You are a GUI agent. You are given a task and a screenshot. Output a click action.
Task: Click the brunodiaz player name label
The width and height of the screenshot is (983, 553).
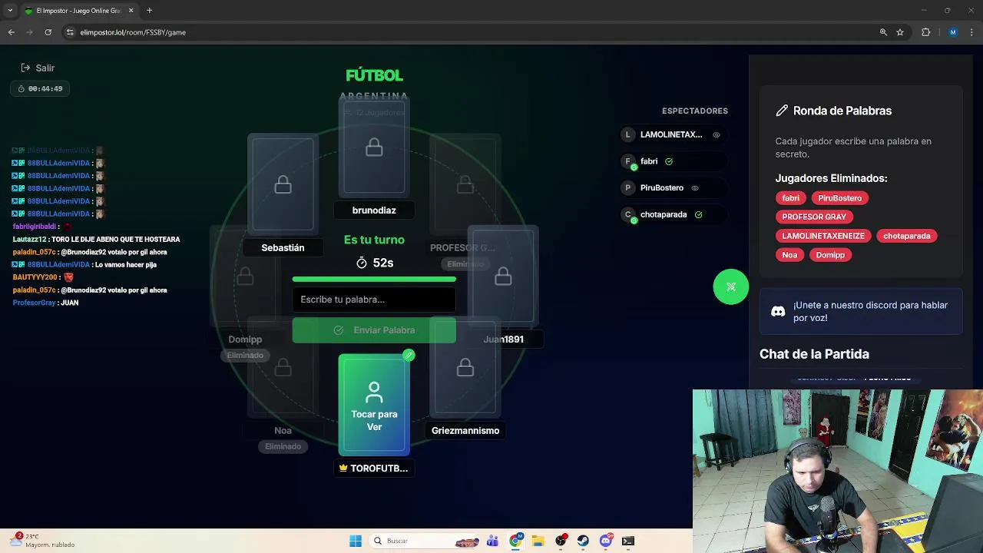click(374, 210)
